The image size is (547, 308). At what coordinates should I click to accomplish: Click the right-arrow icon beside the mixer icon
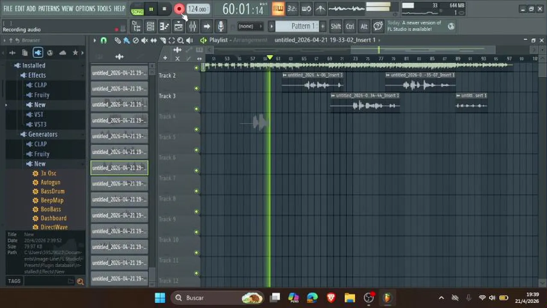(x=207, y=27)
